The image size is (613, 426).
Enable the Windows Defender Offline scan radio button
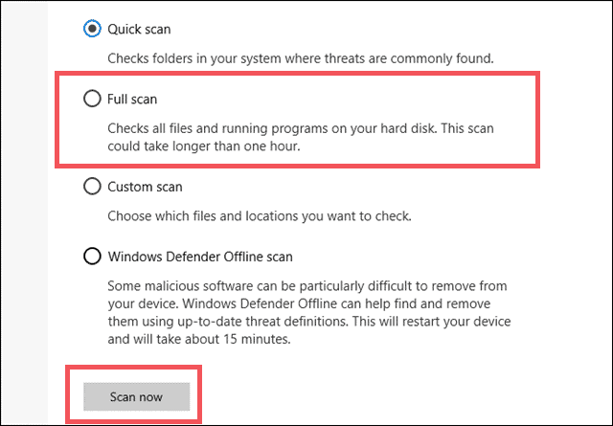click(92, 256)
